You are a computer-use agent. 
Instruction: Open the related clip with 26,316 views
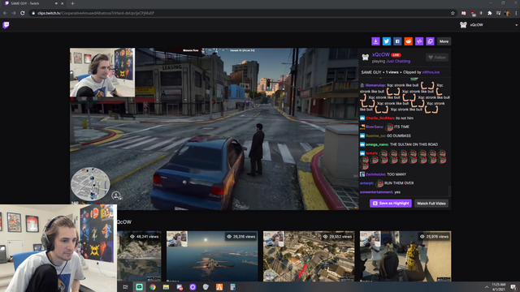tap(212, 256)
